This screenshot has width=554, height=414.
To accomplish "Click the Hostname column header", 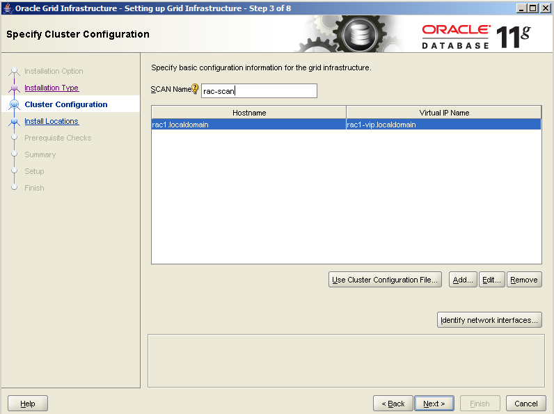I will coord(248,112).
